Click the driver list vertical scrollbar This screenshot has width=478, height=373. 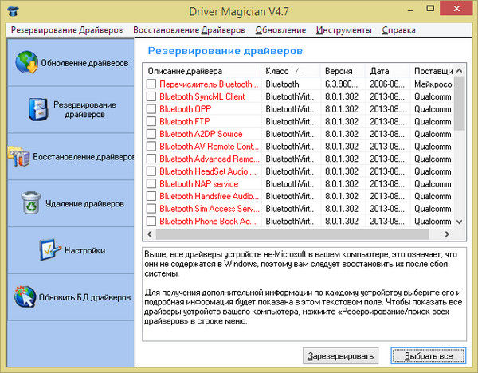tap(459, 143)
